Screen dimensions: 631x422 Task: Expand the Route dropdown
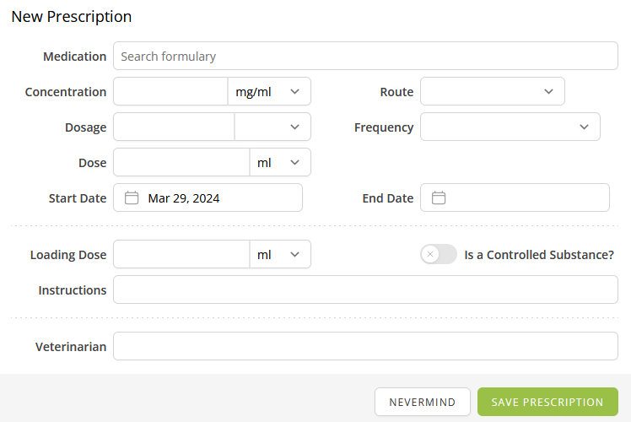(x=492, y=92)
